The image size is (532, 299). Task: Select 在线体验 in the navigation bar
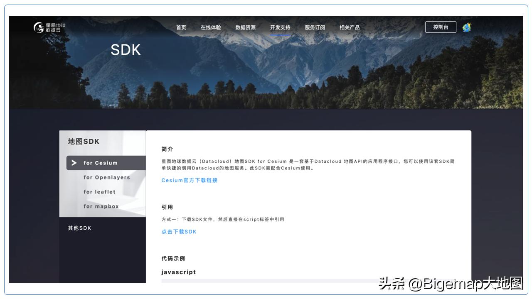pyautogui.click(x=210, y=27)
